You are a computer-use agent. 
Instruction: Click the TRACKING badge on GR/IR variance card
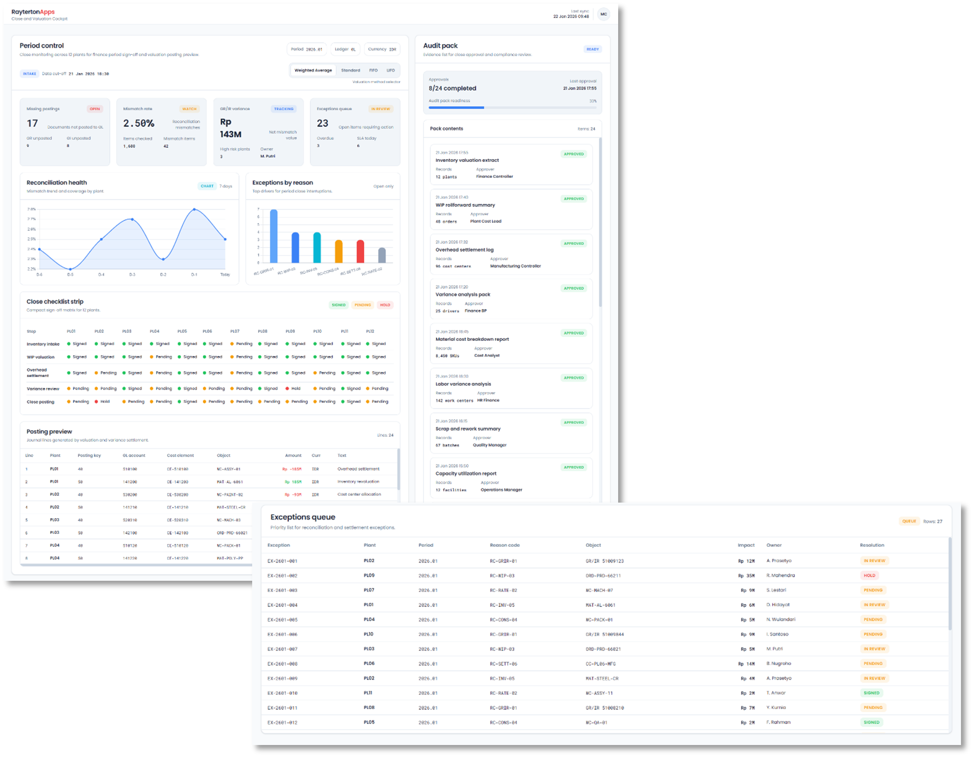[x=284, y=109]
